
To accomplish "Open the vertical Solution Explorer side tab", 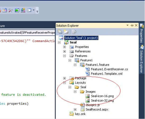I will click(x=142, y=59).
